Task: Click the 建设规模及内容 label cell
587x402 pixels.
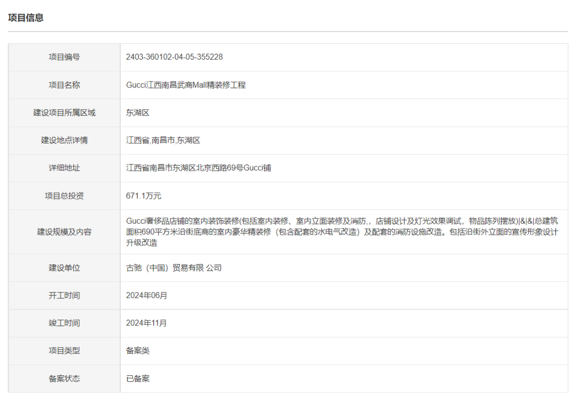Action: click(x=64, y=232)
